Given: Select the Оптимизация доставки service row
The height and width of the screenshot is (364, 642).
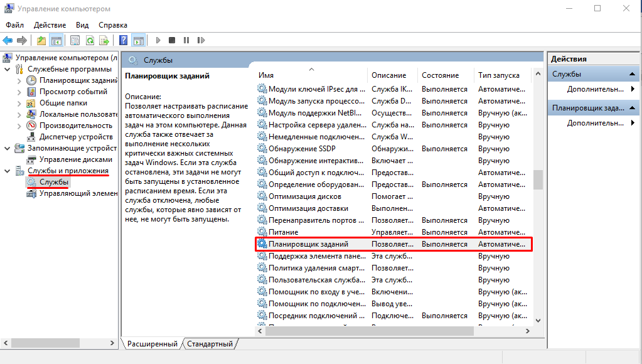Looking at the screenshot, I should click(394, 208).
